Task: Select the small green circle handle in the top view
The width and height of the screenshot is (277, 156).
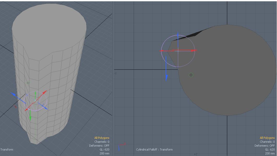Action: click(x=191, y=75)
